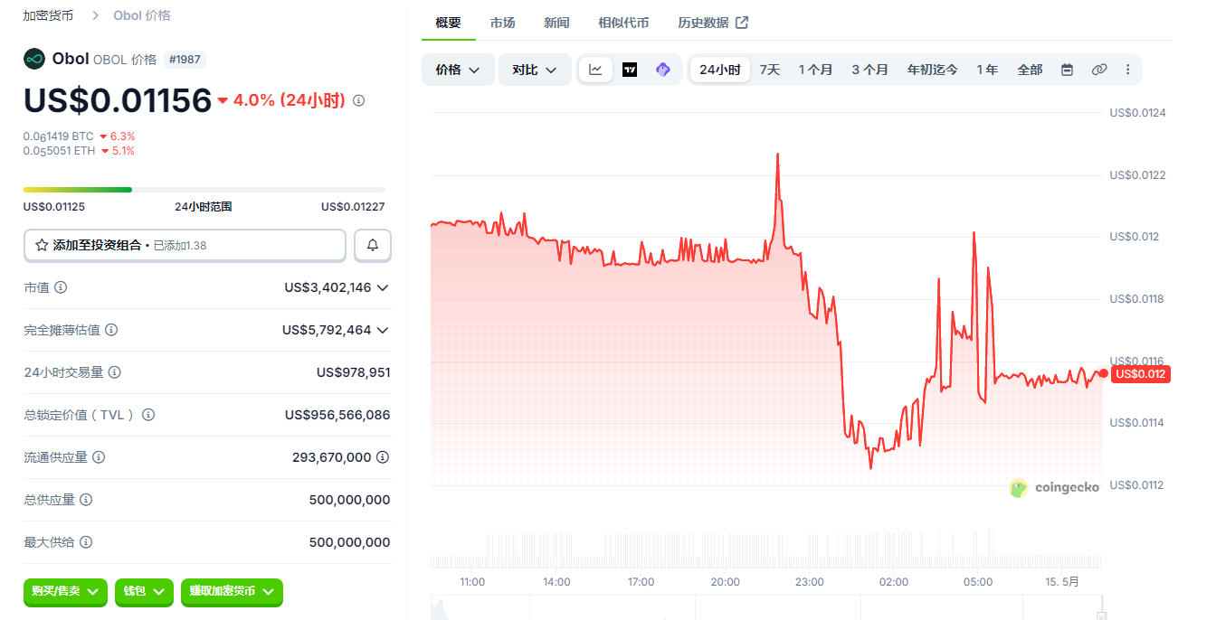Screen dimensions: 1216x620
Task: Open info icon next to 市值
Action: pyautogui.click(x=61, y=287)
